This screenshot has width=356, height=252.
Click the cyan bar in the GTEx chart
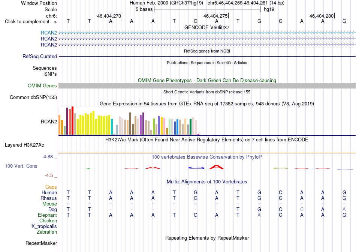pyautogui.click(x=112, y=127)
